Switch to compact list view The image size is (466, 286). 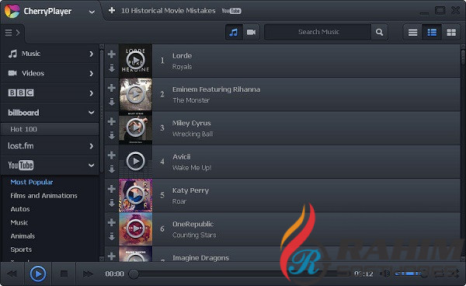point(412,32)
